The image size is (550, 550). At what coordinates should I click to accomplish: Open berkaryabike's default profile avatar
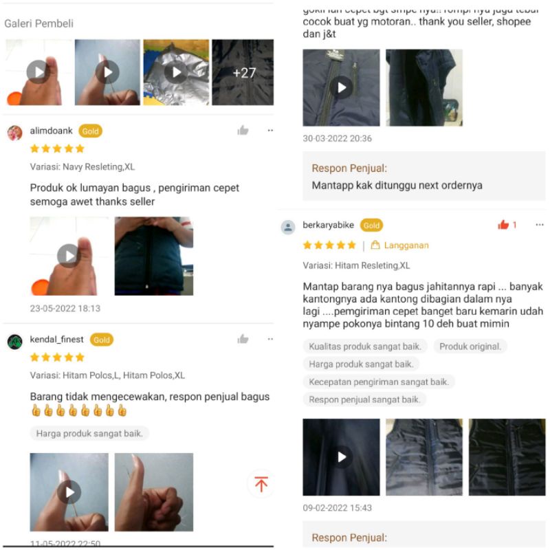point(288,227)
